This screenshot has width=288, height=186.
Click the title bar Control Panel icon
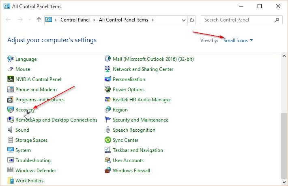[7, 6]
